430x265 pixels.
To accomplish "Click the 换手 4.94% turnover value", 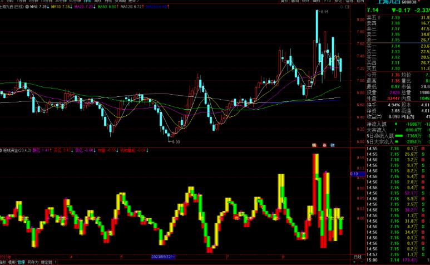I will 394,105.
